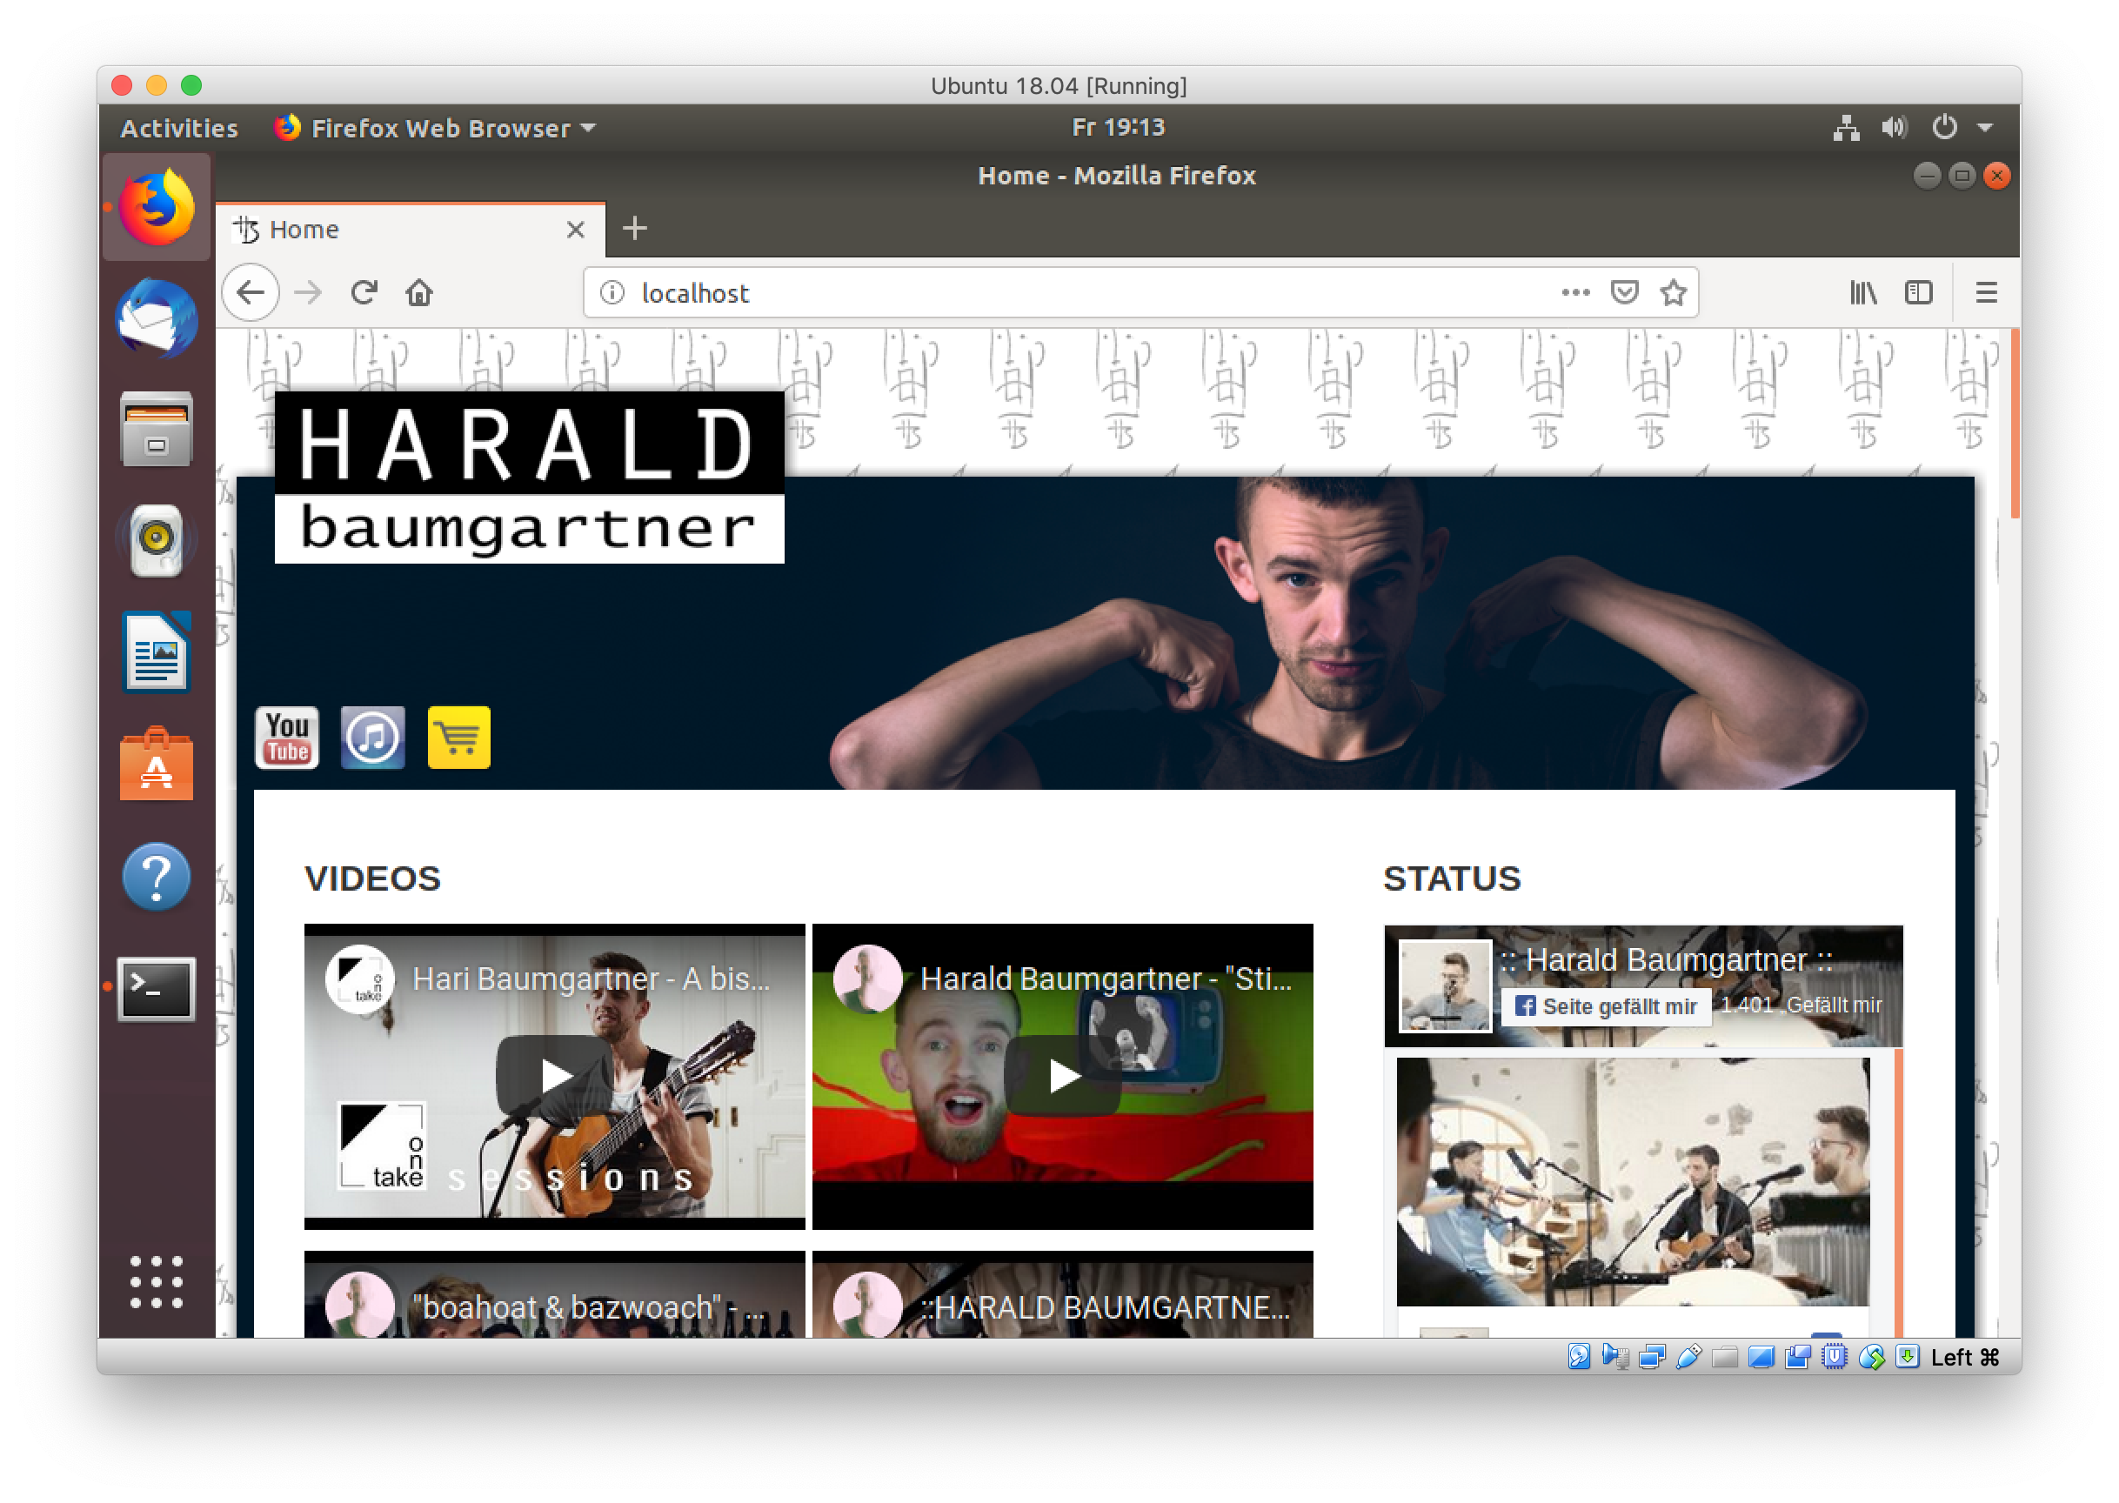This screenshot has height=1503, width=2119.
Task: Launch Thunderbird Mail from the dock
Action: [x=157, y=318]
